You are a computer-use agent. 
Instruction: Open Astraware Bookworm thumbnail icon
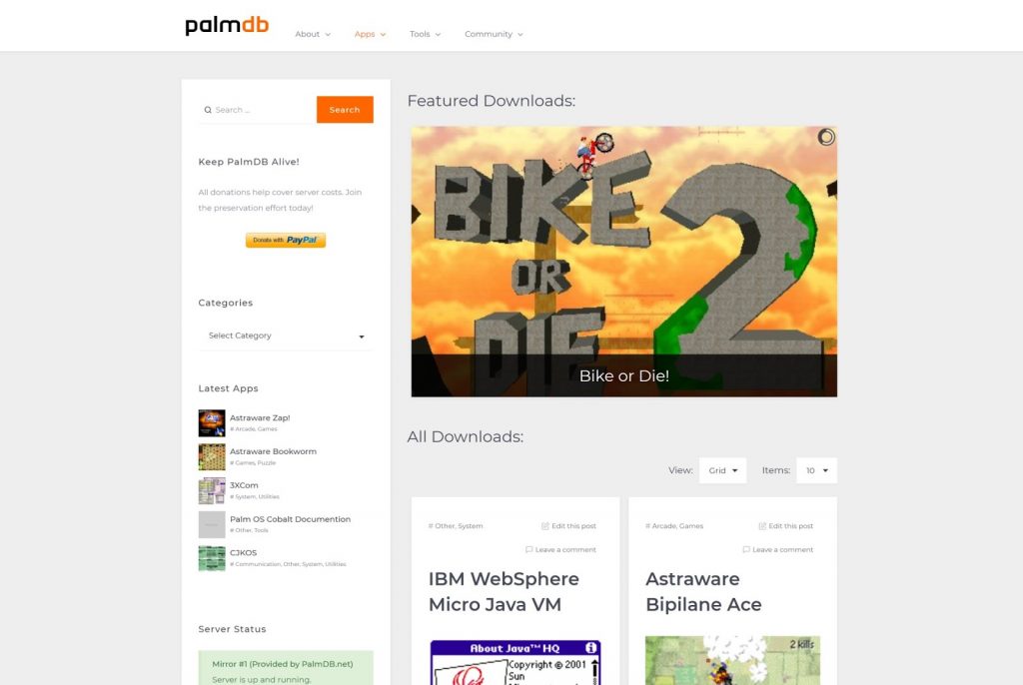(212, 456)
